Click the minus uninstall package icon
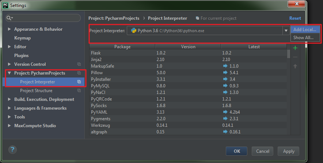Viewport: 323px width, 163px height. [295, 57]
